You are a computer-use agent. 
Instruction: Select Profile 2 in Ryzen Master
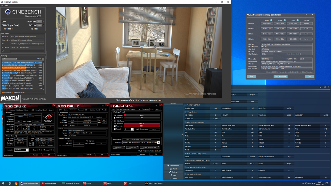tap(173, 104)
